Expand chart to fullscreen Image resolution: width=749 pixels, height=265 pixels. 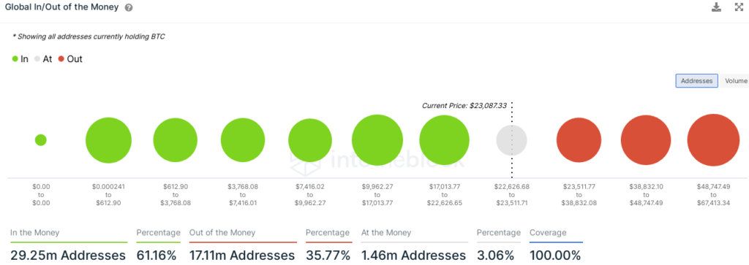click(739, 7)
